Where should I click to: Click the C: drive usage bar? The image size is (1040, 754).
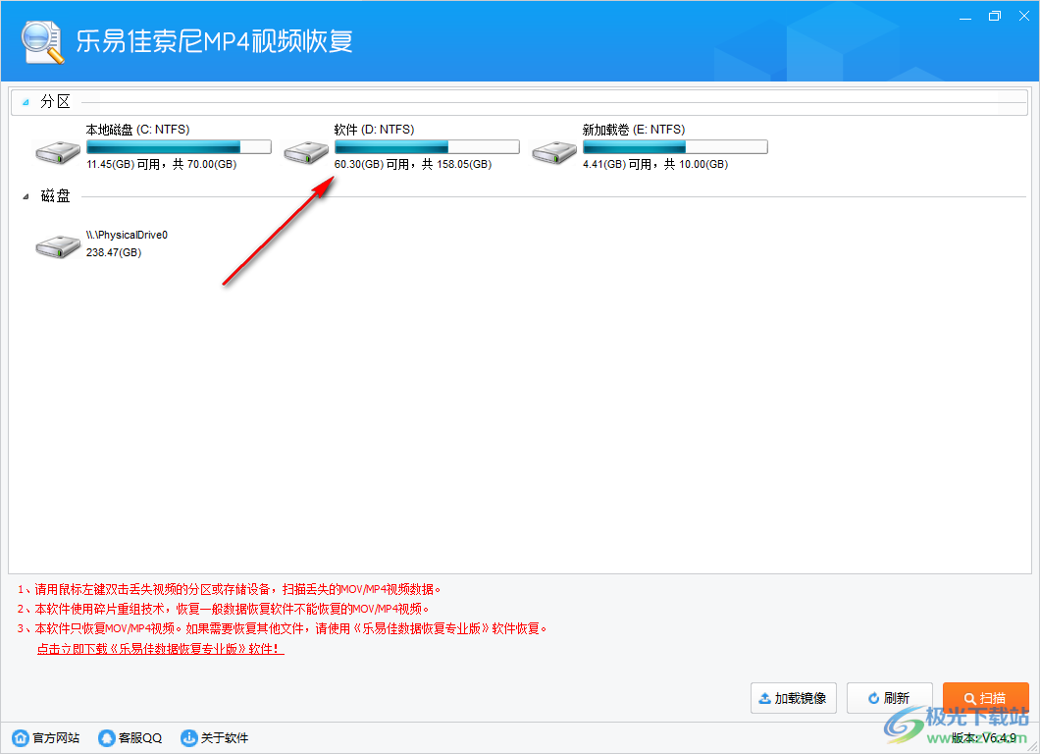(x=180, y=146)
